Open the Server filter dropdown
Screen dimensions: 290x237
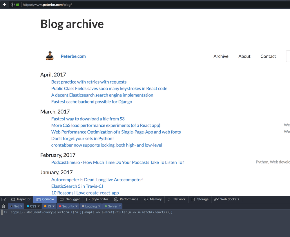tap(112, 206)
